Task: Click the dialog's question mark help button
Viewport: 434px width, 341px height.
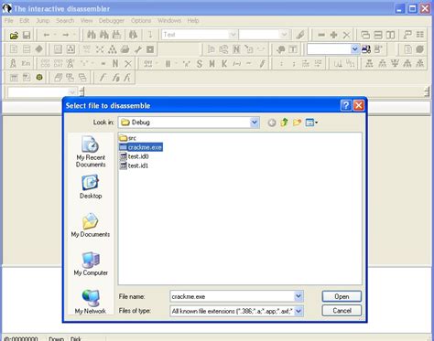Action: pos(346,106)
